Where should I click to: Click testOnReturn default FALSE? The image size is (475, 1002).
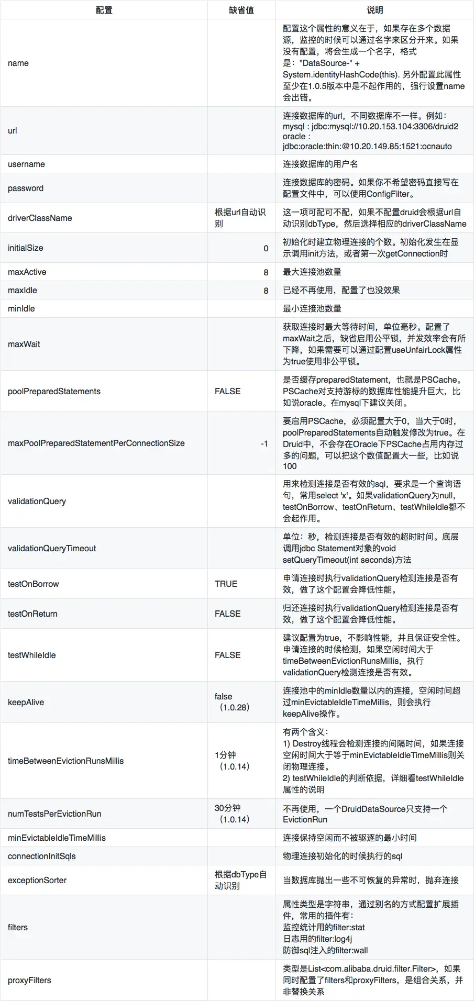point(228,614)
